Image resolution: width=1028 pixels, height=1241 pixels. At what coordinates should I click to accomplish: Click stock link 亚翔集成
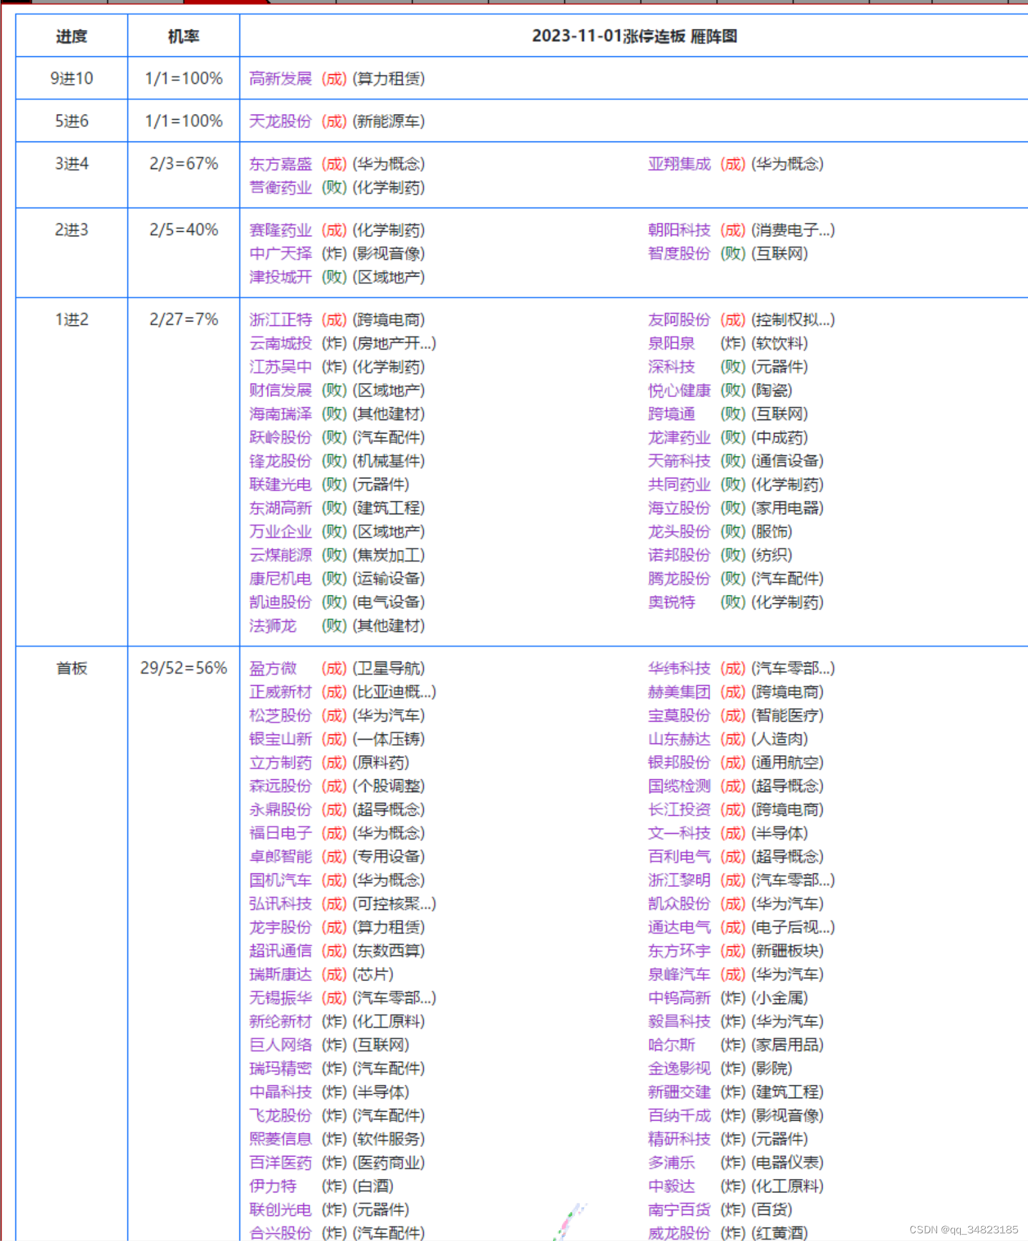[679, 164]
